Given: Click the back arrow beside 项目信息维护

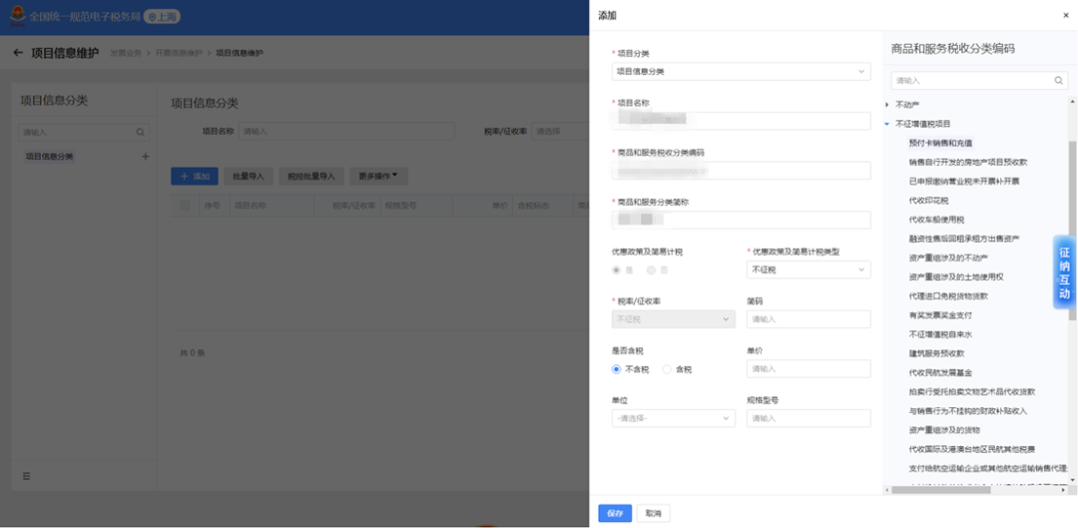Looking at the screenshot, I should click(x=18, y=53).
